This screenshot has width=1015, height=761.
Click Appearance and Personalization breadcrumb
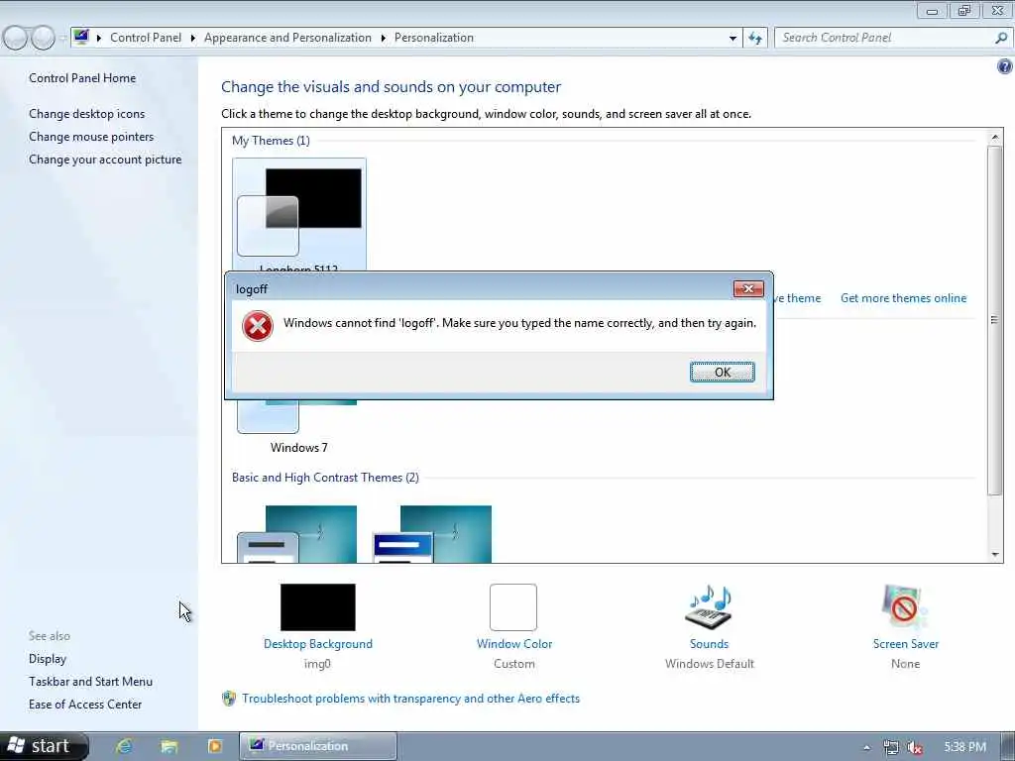pos(288,38)
